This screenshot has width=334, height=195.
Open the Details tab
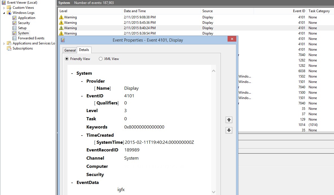click(x=84, y=50)
